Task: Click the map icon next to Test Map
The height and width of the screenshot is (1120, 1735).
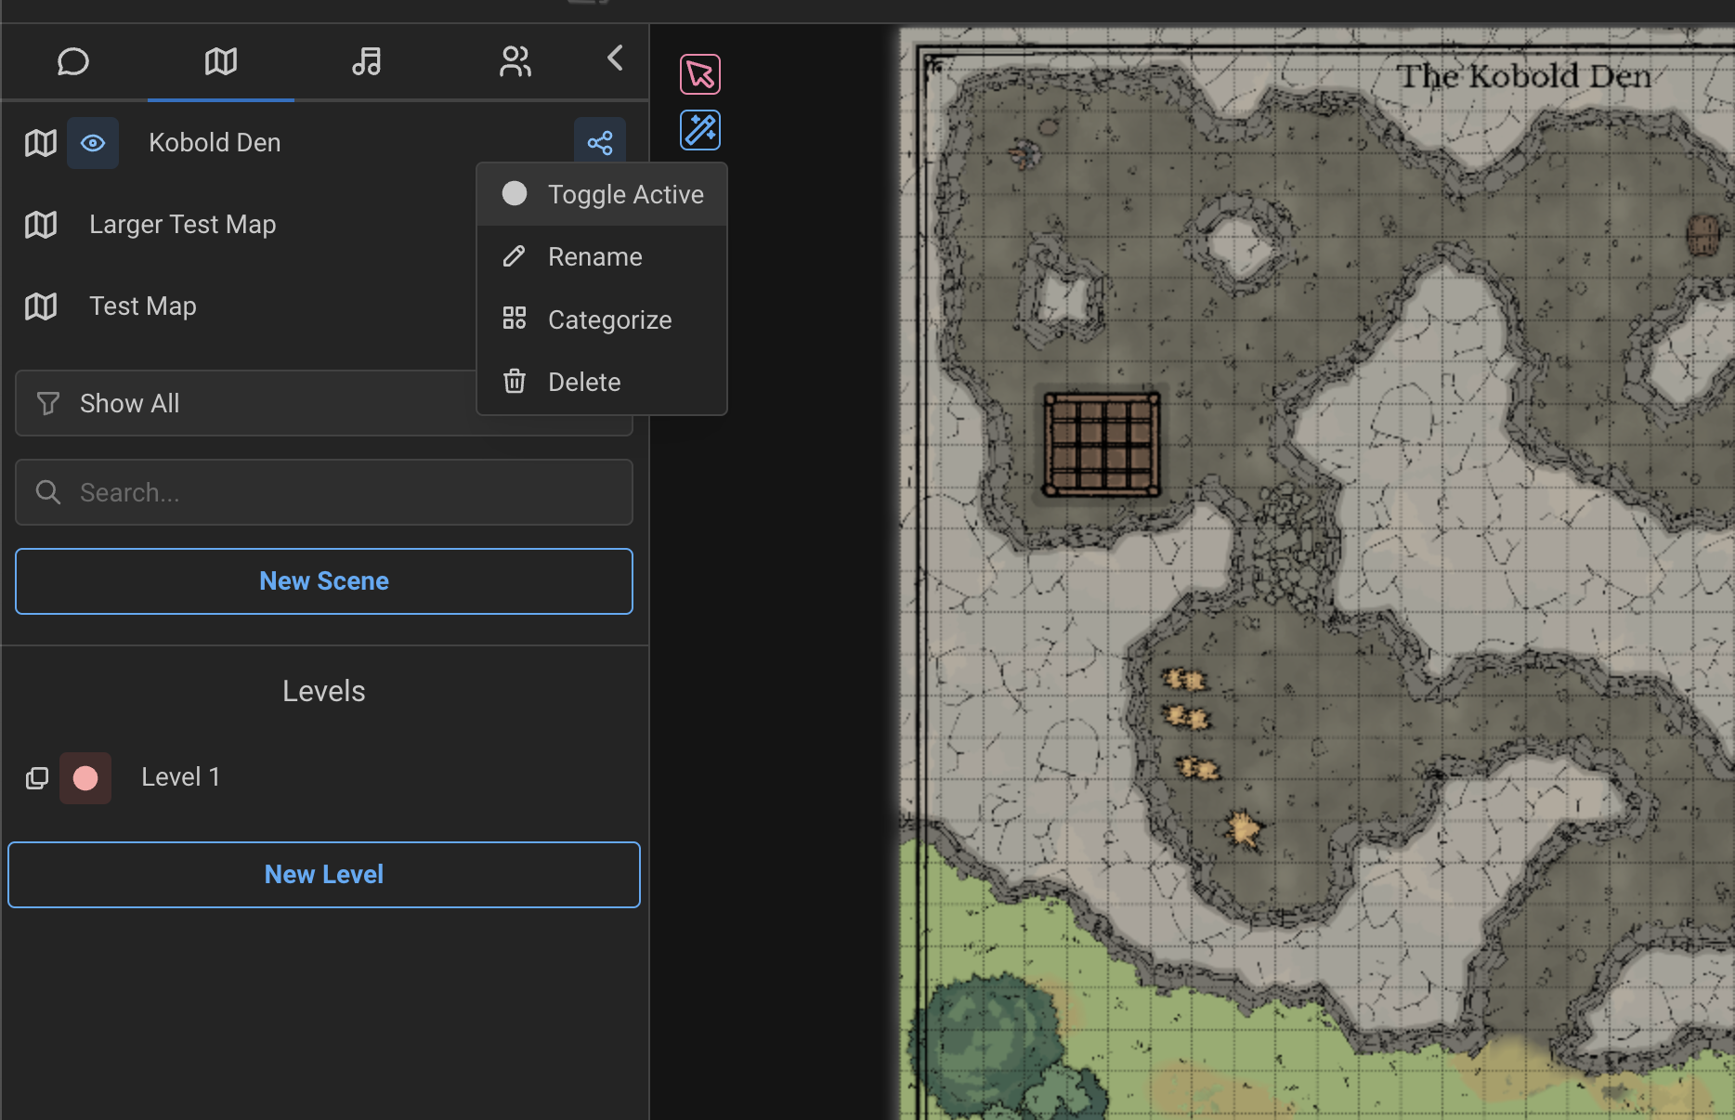Action: [41, 306]
